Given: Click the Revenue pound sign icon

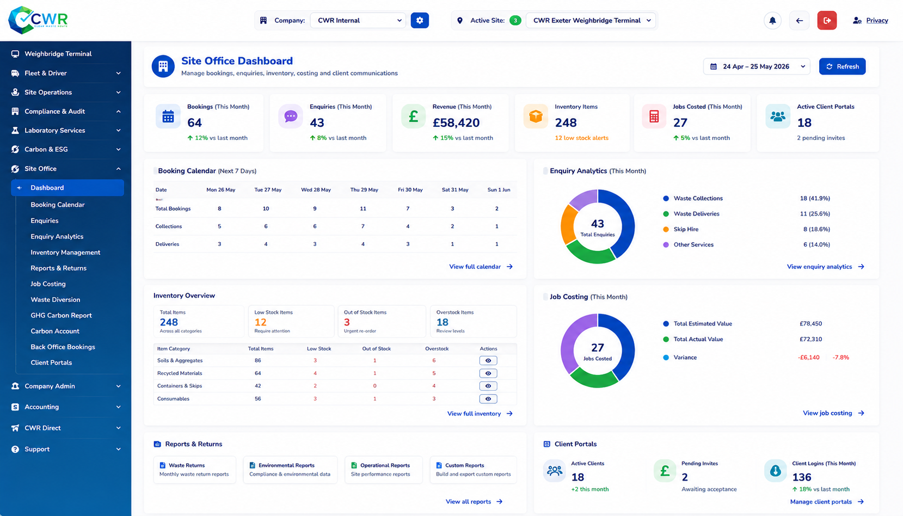Looking at the screenshot, I should [413, 116].
